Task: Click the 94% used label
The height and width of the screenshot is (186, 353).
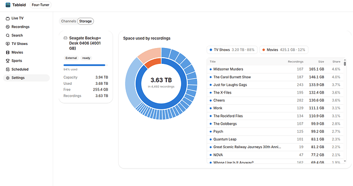Action: [x=70, y=69]
